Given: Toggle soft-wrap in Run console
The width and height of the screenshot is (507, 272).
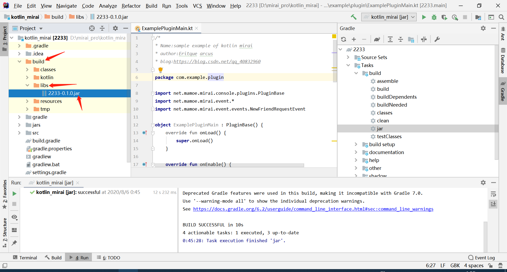Looking at the screenshot, I should click(x=493, y=194).
